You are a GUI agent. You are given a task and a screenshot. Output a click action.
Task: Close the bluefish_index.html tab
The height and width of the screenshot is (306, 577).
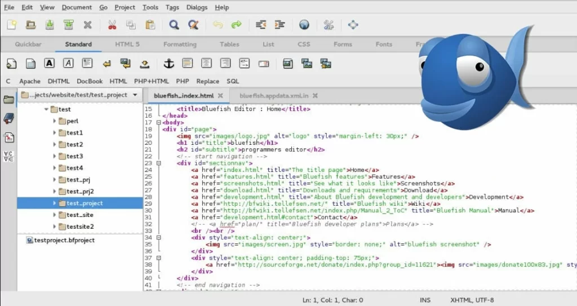coord(220,96)
